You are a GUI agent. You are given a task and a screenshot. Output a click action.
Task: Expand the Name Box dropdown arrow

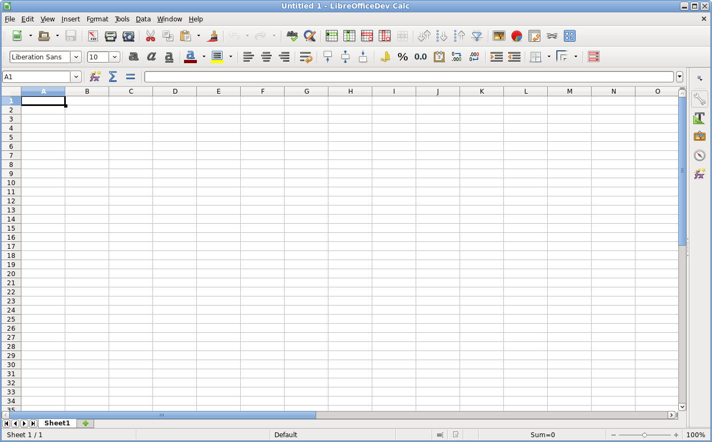[x=75, y=77]
